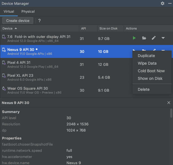Click Delete in the device menu
This screenshot has height=165, width=173.
(x=144, y=89)
